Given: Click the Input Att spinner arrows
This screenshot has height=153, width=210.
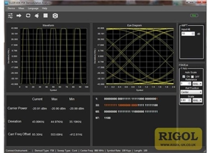Looking at the screenshot, I should pyautogui.click(x=193, y=33).
